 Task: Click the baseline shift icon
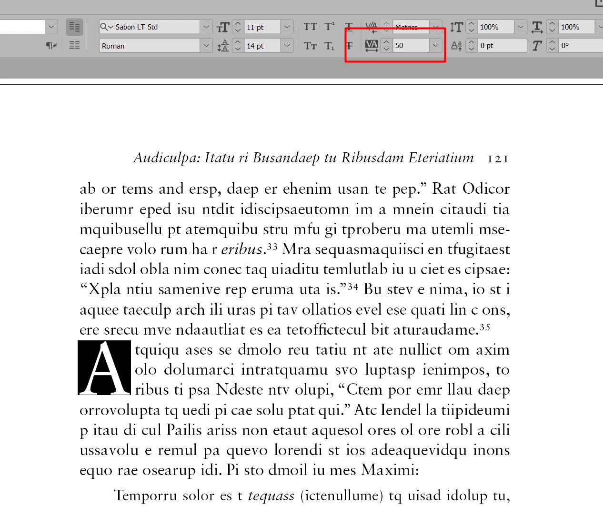(x=456, y=46)
